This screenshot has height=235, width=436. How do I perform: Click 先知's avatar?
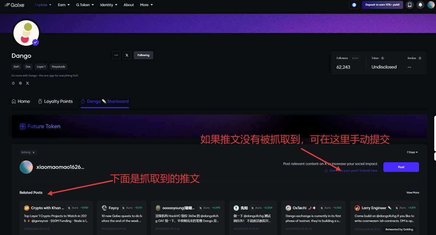pyautogui.click(x=236, y=208)
